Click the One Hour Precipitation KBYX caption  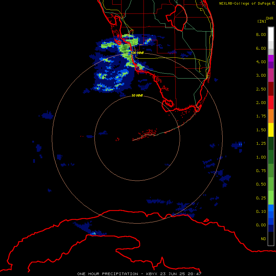(140, 274)
